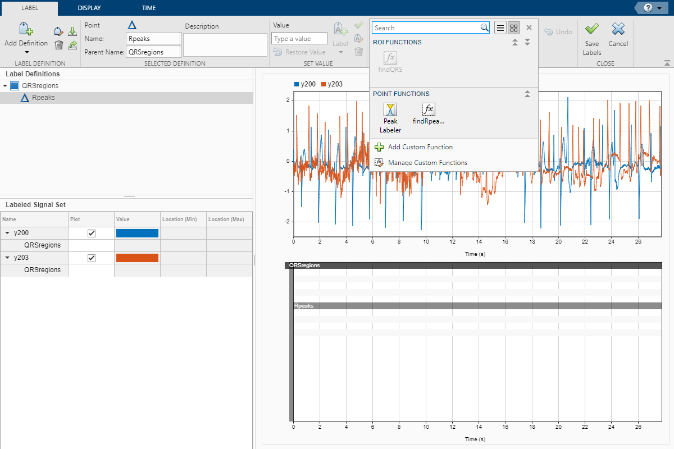674x449 pixels.
Task: Open Manage Custom Functions
Action: [x=427, y=163]
